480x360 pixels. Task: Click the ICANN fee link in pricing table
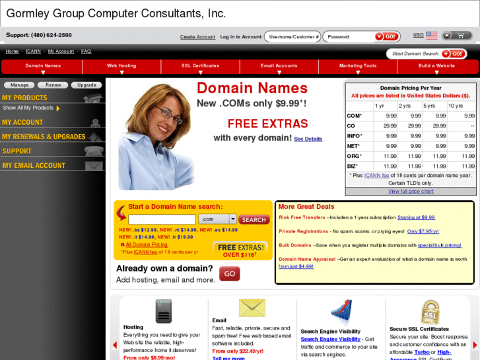[376, 176]
